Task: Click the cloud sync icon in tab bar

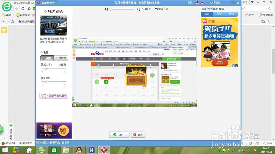Action: (12, 21)
